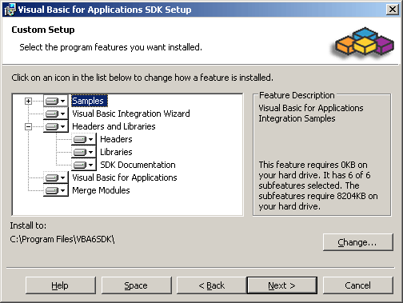Select the Merge Modules feature
The image size is (403, 303).
[101, 190]
